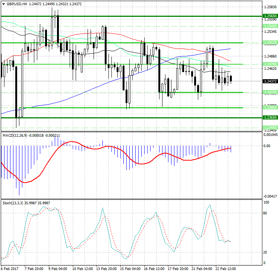Select the 1.23850 support price tag
278x273 pixels.
[269, 108]
